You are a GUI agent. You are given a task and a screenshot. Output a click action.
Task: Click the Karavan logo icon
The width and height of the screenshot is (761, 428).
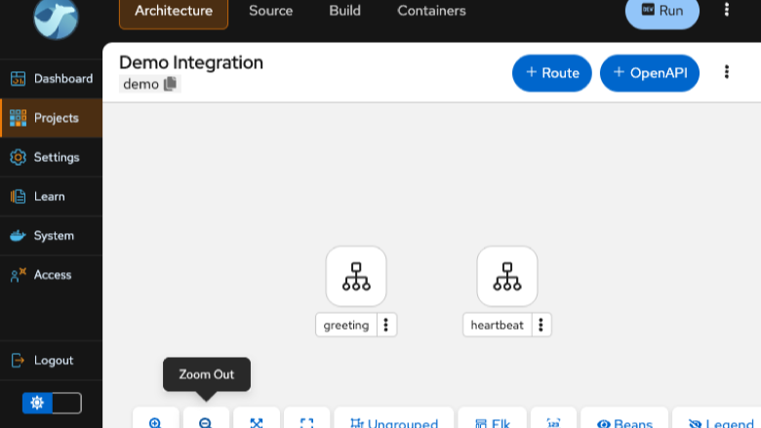point(56,19)
